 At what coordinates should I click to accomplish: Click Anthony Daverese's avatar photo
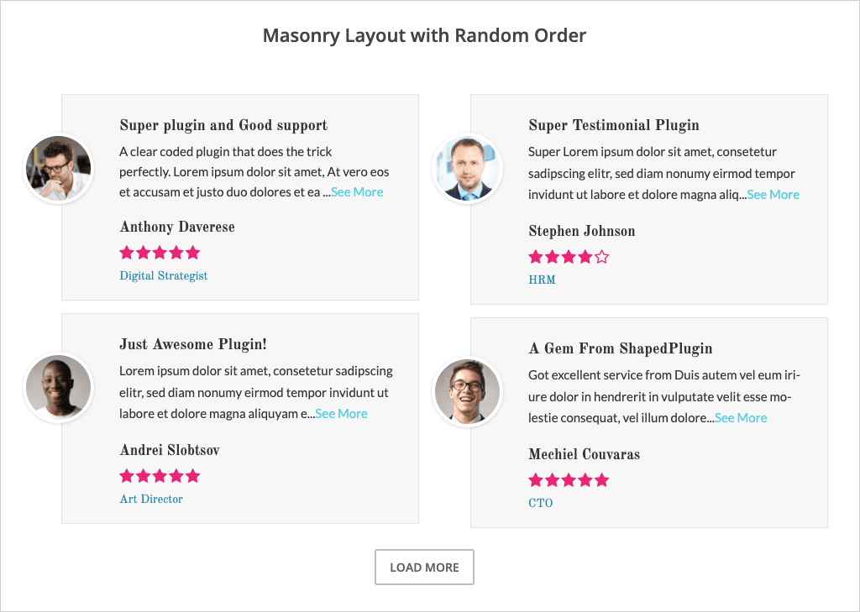click(58, 169)
